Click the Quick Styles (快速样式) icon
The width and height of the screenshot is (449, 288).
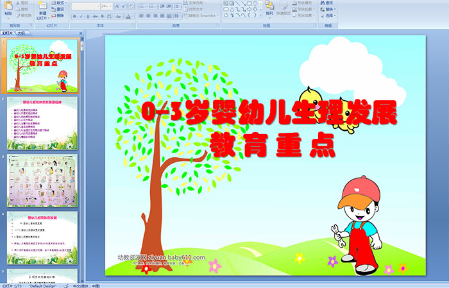(x=284, y=6)
